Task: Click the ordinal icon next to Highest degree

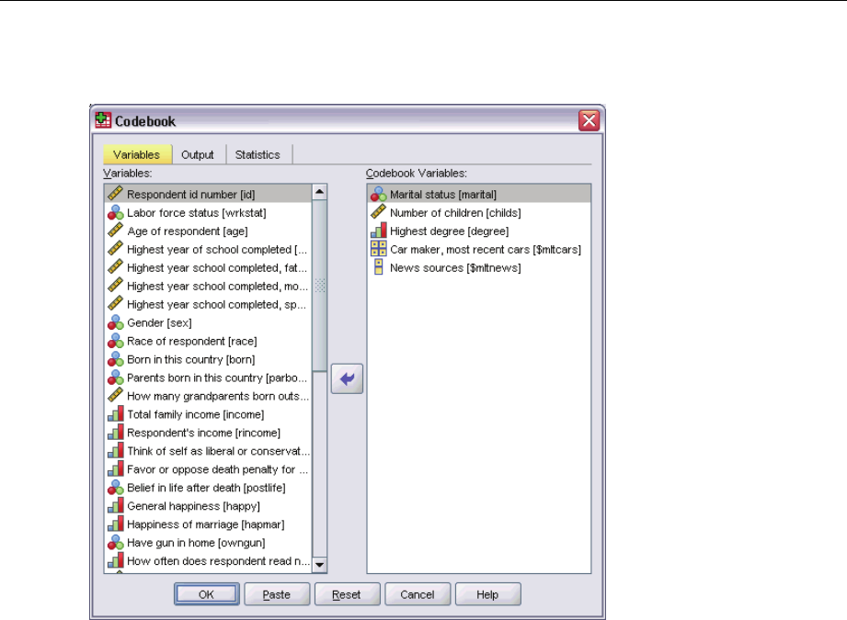Action: pyautogui.click(x=378, y=231)
